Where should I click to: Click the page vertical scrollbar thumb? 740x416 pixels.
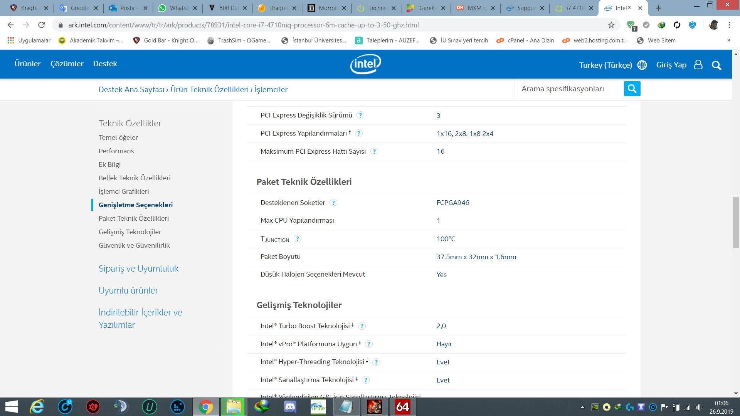coord(735,222)
